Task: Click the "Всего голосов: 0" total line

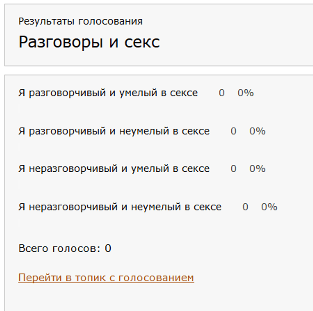Action: coord(65,248)
